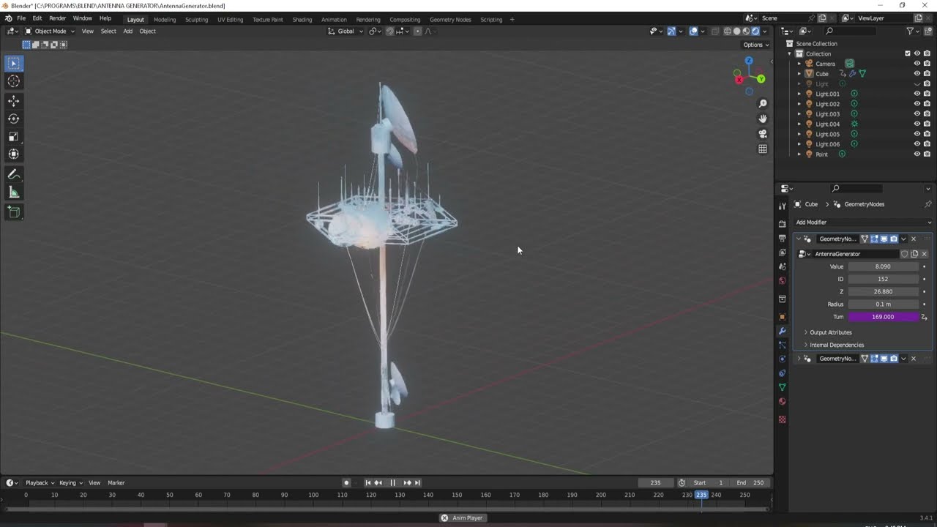
Task: Select the Measure tool
Action: 14,193
